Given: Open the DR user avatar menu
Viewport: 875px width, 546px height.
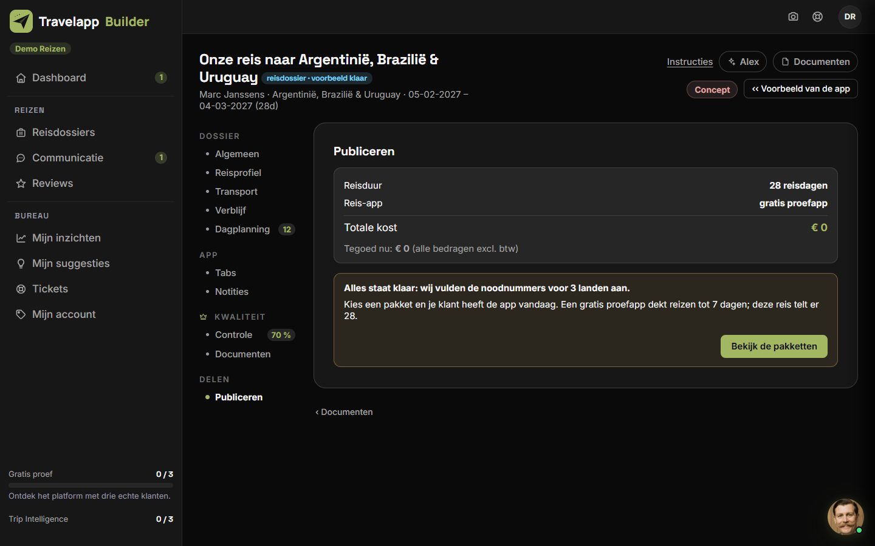Looking at the screenshot, I should point(850,16).
